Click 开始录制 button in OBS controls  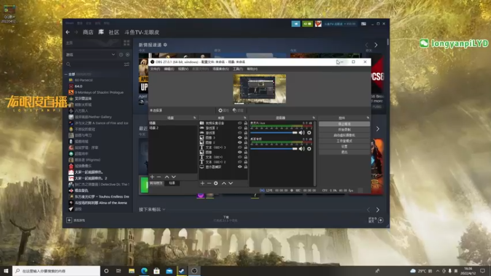(344, 129)
